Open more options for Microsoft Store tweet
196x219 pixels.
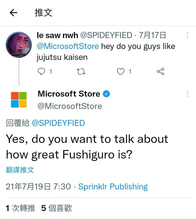pos(188,94)
